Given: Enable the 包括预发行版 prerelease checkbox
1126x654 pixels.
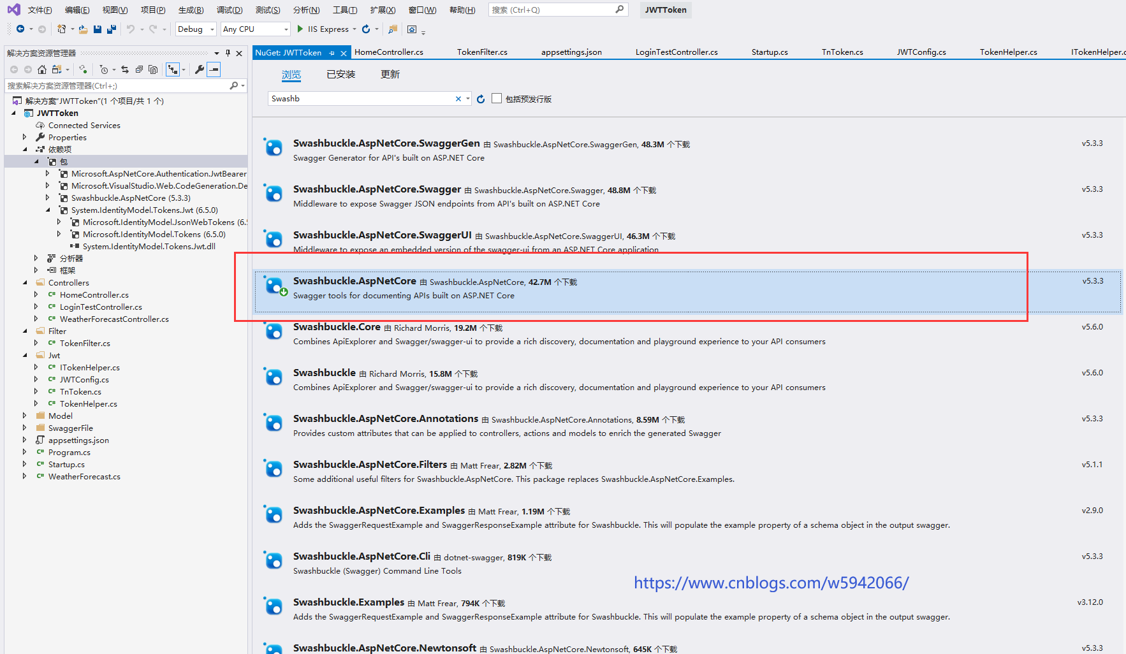Looking at the screenshot, I should (x=497, y=99).
